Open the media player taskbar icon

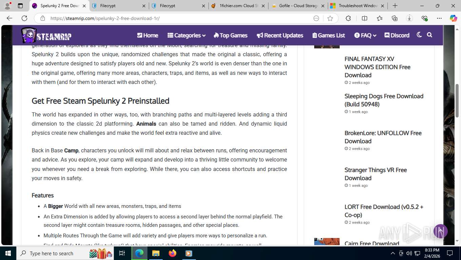point(189,253)
